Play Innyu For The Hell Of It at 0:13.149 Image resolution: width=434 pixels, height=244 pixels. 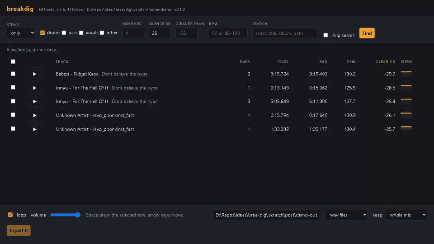pos(35,88)
